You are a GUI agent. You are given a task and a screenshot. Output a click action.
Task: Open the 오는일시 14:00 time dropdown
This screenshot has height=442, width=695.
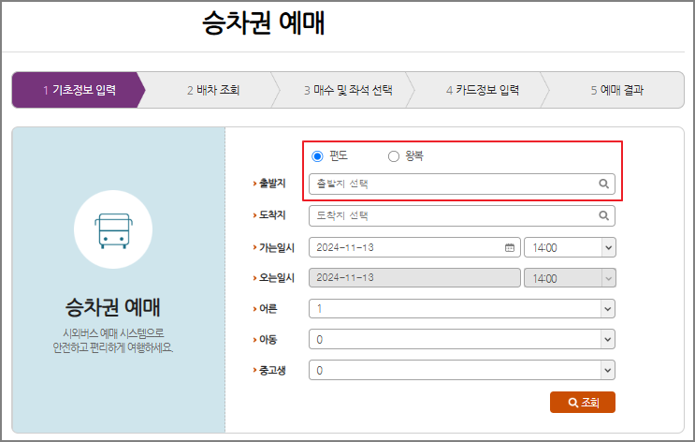coord(570,278)
